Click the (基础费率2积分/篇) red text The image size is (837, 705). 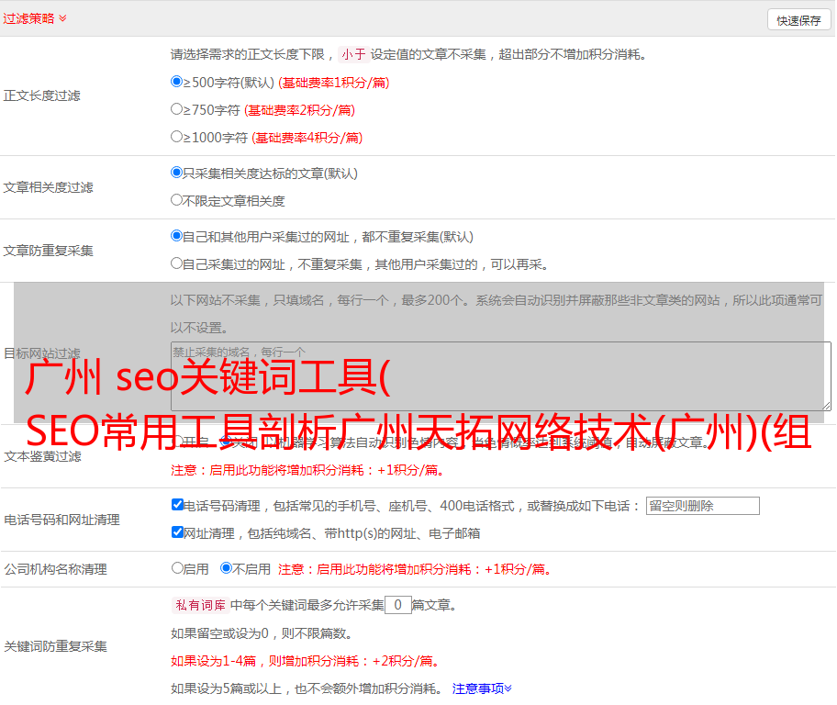[300, 110]
